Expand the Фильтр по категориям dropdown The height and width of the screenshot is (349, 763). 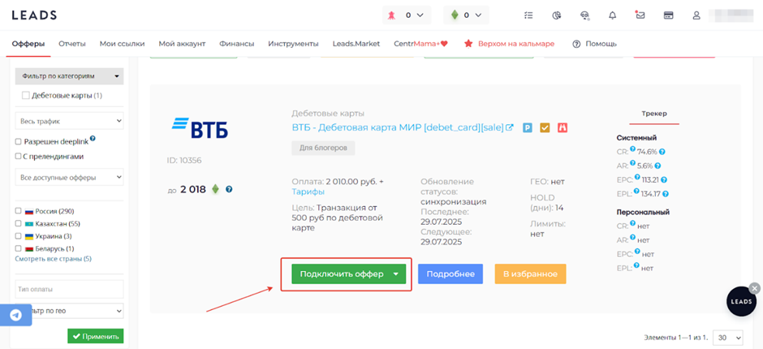click(69, 76)
